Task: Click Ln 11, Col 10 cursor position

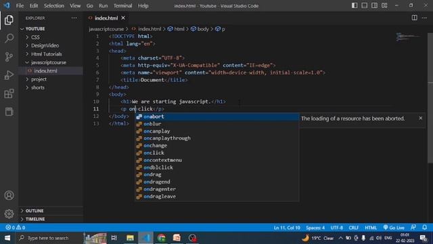Action: point(287,228)
